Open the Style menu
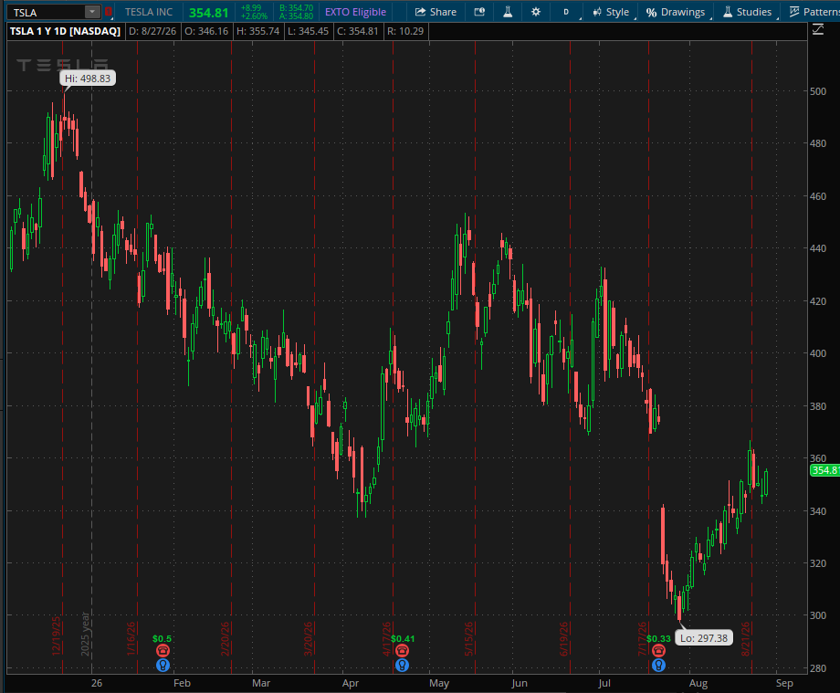 point(611,12)
